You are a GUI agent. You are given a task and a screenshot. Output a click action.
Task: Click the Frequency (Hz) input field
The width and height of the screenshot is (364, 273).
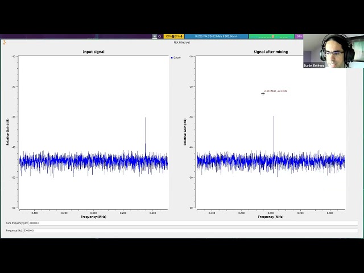(191, 230)
